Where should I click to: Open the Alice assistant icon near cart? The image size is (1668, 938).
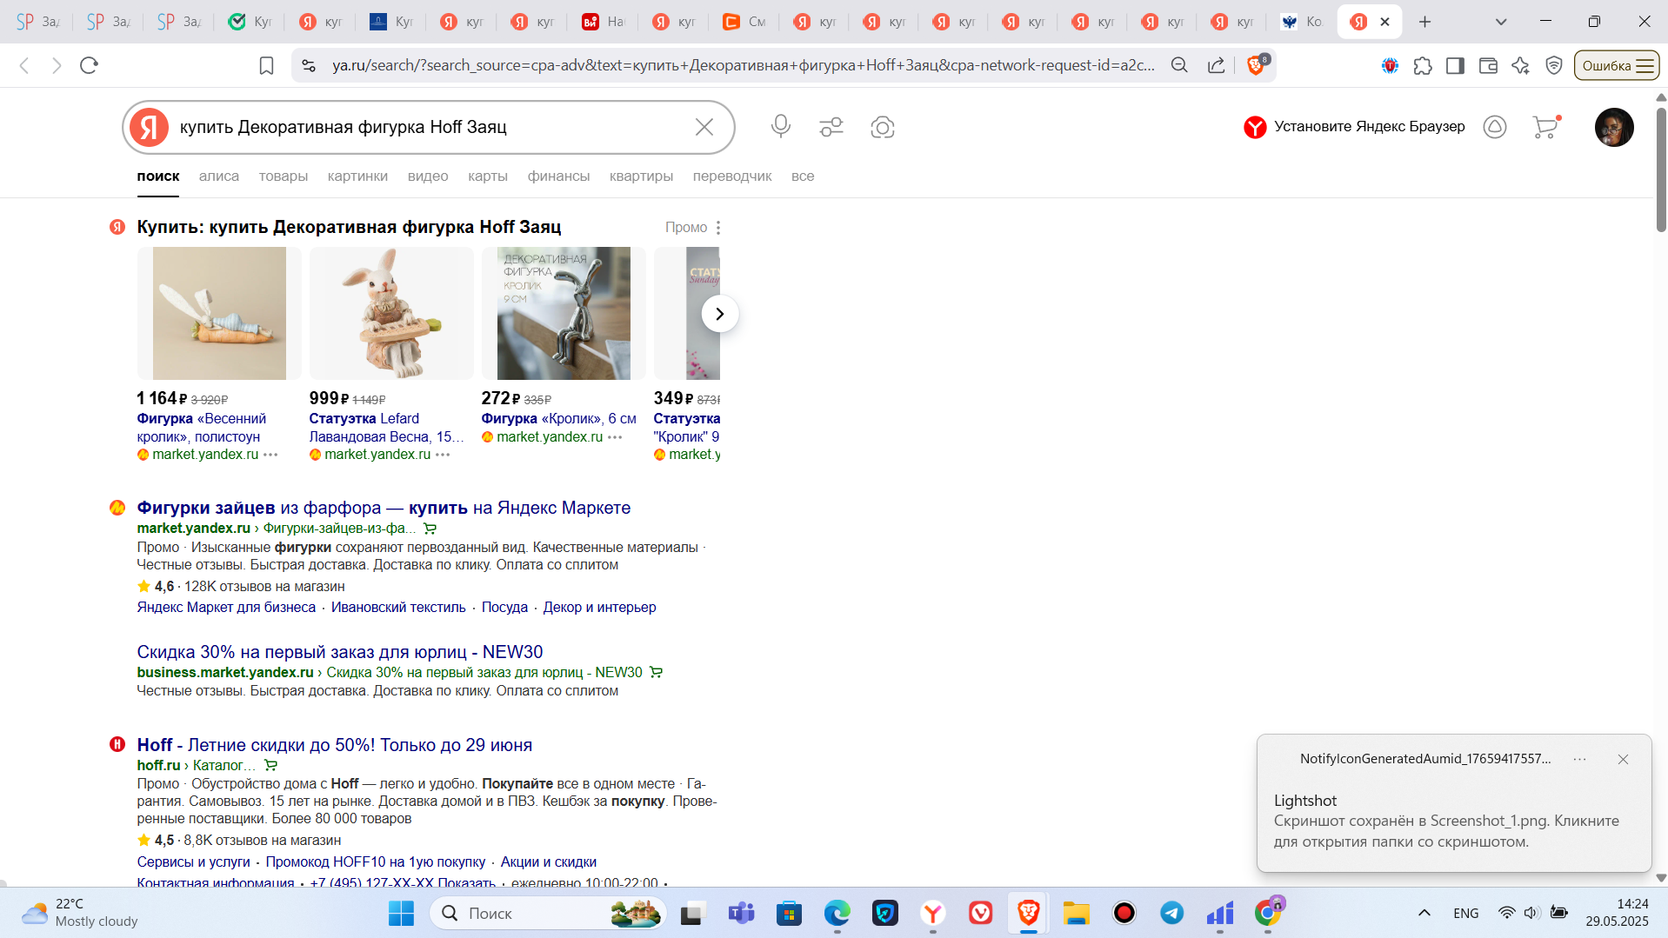pos(1495,127)
